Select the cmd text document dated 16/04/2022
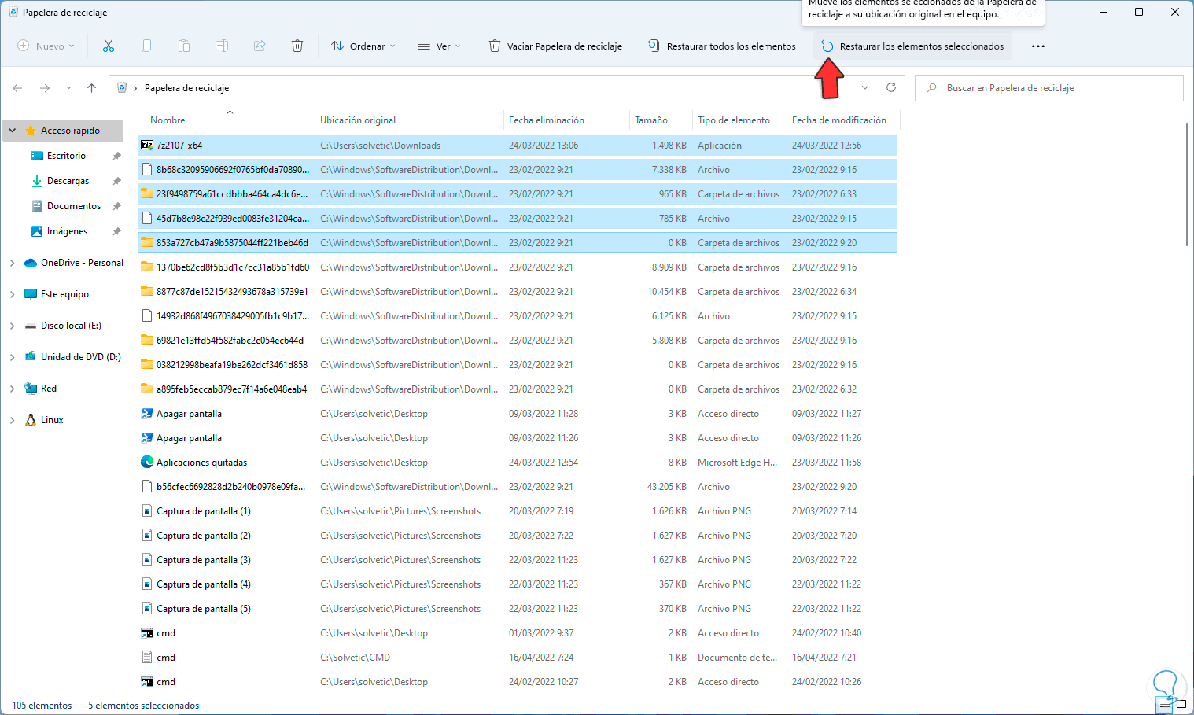The width and height of the screenshot is (1194, 715). (x=517, y=658)
